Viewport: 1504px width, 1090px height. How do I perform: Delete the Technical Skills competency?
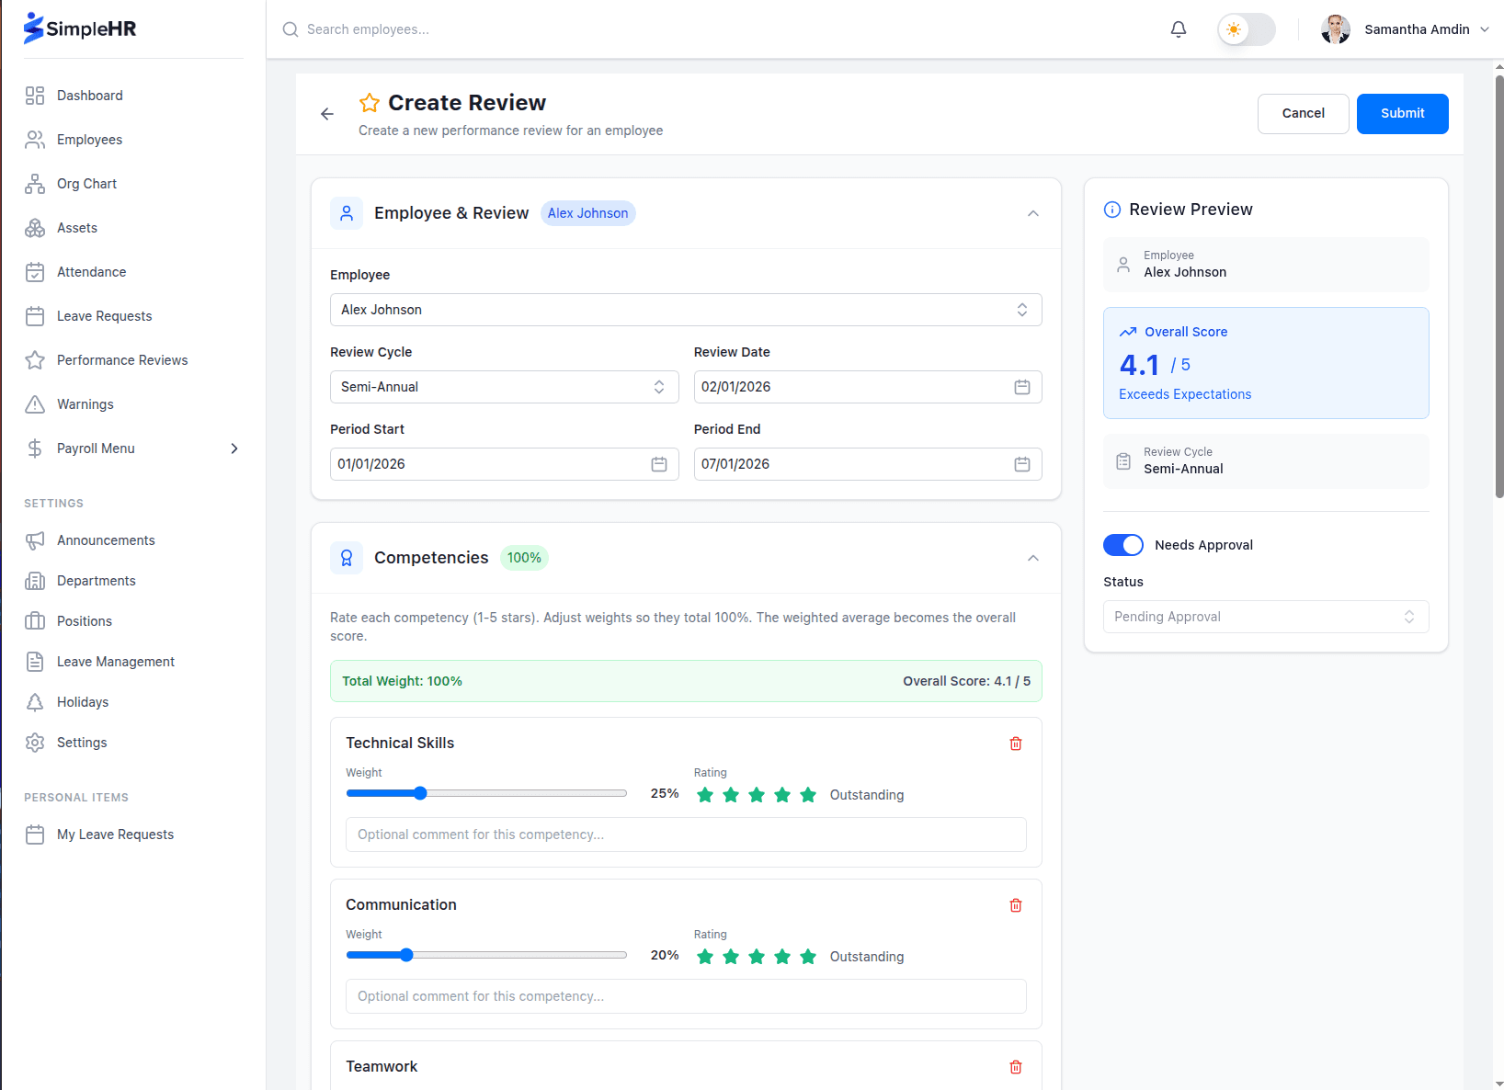[1015, 743]
